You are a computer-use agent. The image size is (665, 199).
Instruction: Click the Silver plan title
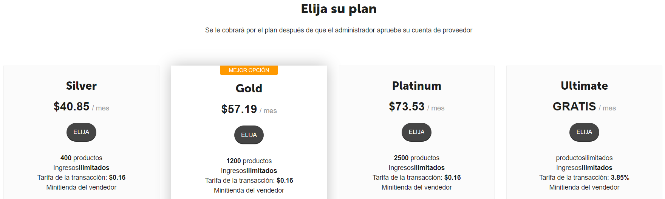(81, 86)
